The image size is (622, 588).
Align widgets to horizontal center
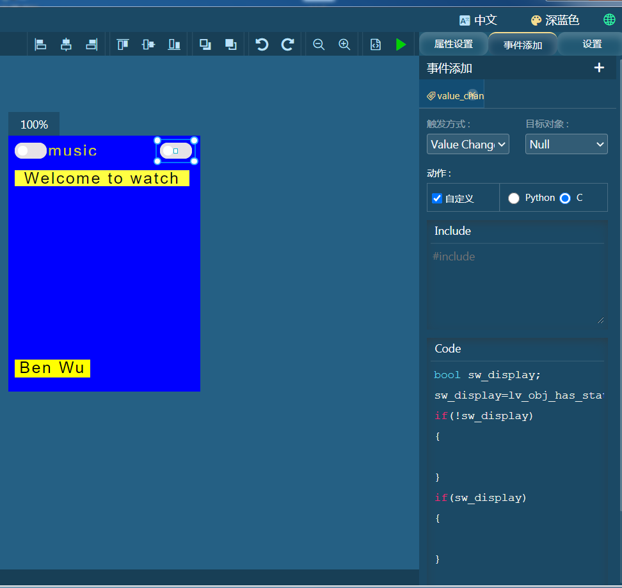[x=66, y=44]
